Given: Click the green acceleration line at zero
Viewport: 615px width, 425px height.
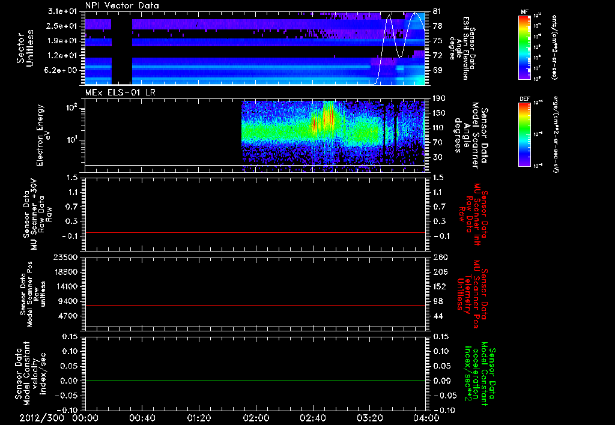Looking at the screenshot, I should point(255,381).
